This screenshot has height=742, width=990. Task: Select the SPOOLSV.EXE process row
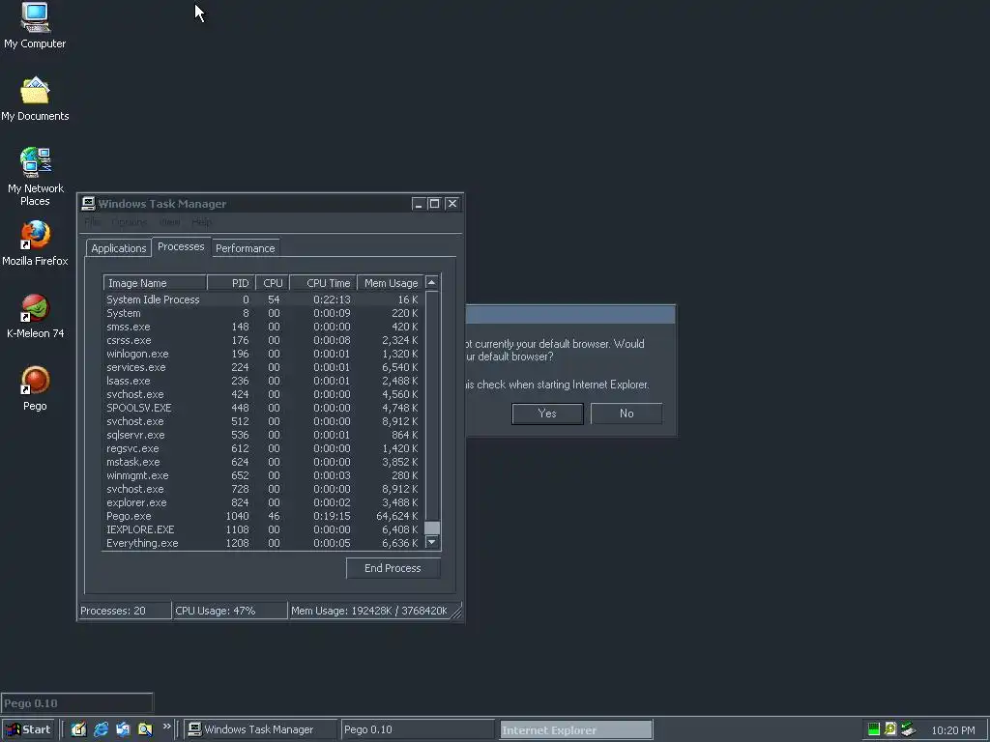263,408
